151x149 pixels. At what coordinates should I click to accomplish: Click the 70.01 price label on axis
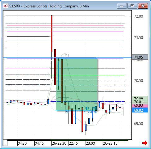140,102
